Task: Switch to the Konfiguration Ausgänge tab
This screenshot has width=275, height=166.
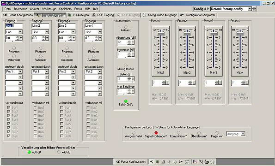Action: tap(160, 15)
